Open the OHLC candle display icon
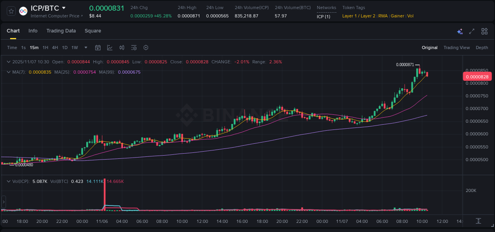This screenshot has width=495, height=232. (x=122, y=48)
